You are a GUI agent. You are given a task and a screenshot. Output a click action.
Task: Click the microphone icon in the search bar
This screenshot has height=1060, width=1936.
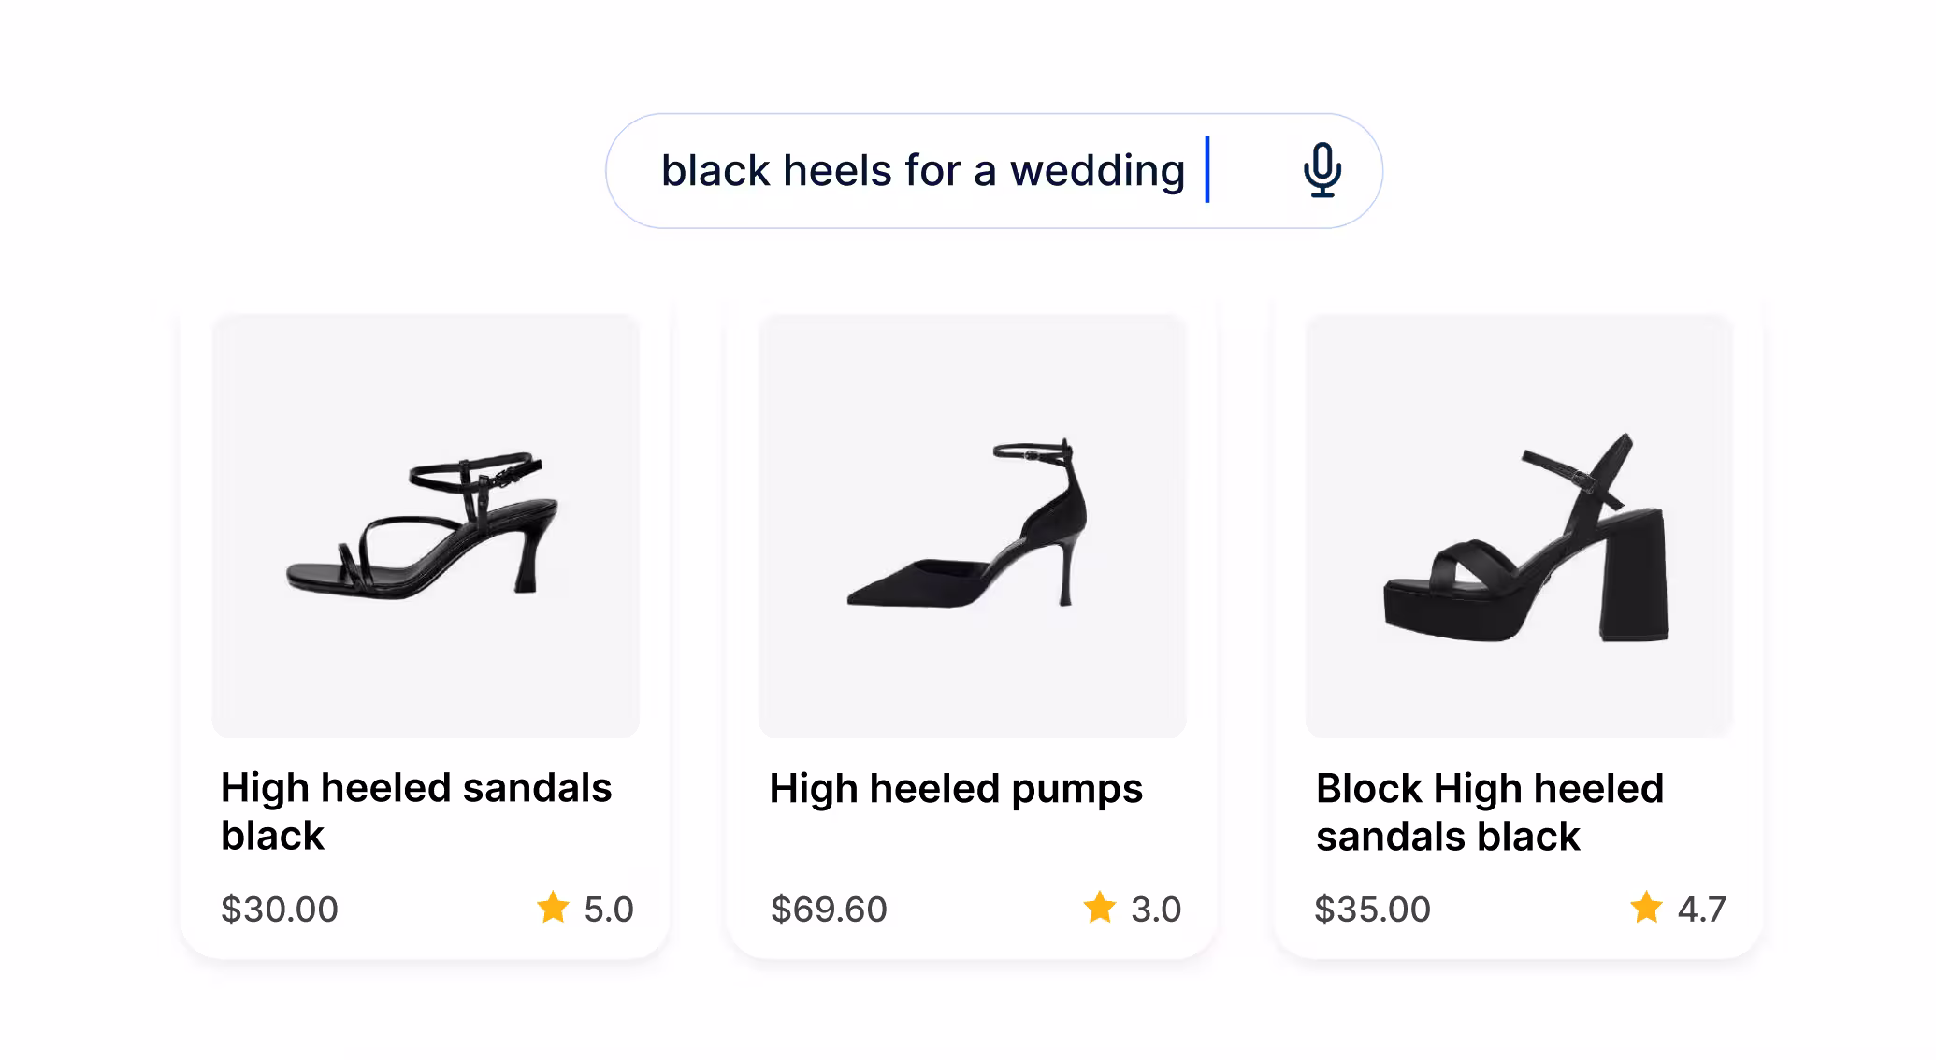(x=1319, y=170)
